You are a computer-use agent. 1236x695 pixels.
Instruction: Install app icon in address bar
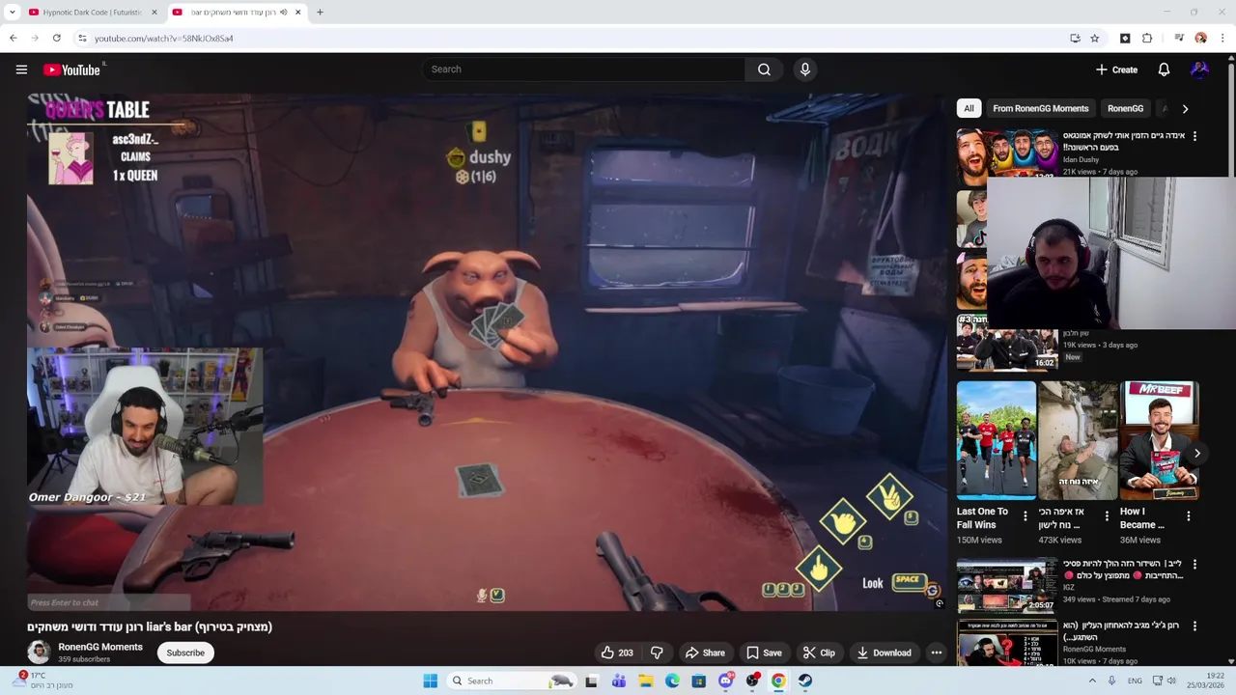pyautogui.click(x=1075, y=39)
